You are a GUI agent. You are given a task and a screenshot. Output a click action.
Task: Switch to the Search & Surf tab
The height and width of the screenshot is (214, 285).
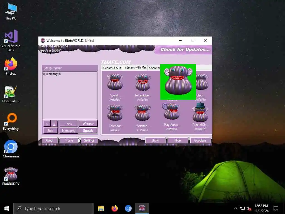112,68
